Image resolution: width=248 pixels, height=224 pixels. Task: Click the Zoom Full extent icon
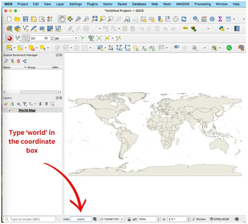[95, 19]
